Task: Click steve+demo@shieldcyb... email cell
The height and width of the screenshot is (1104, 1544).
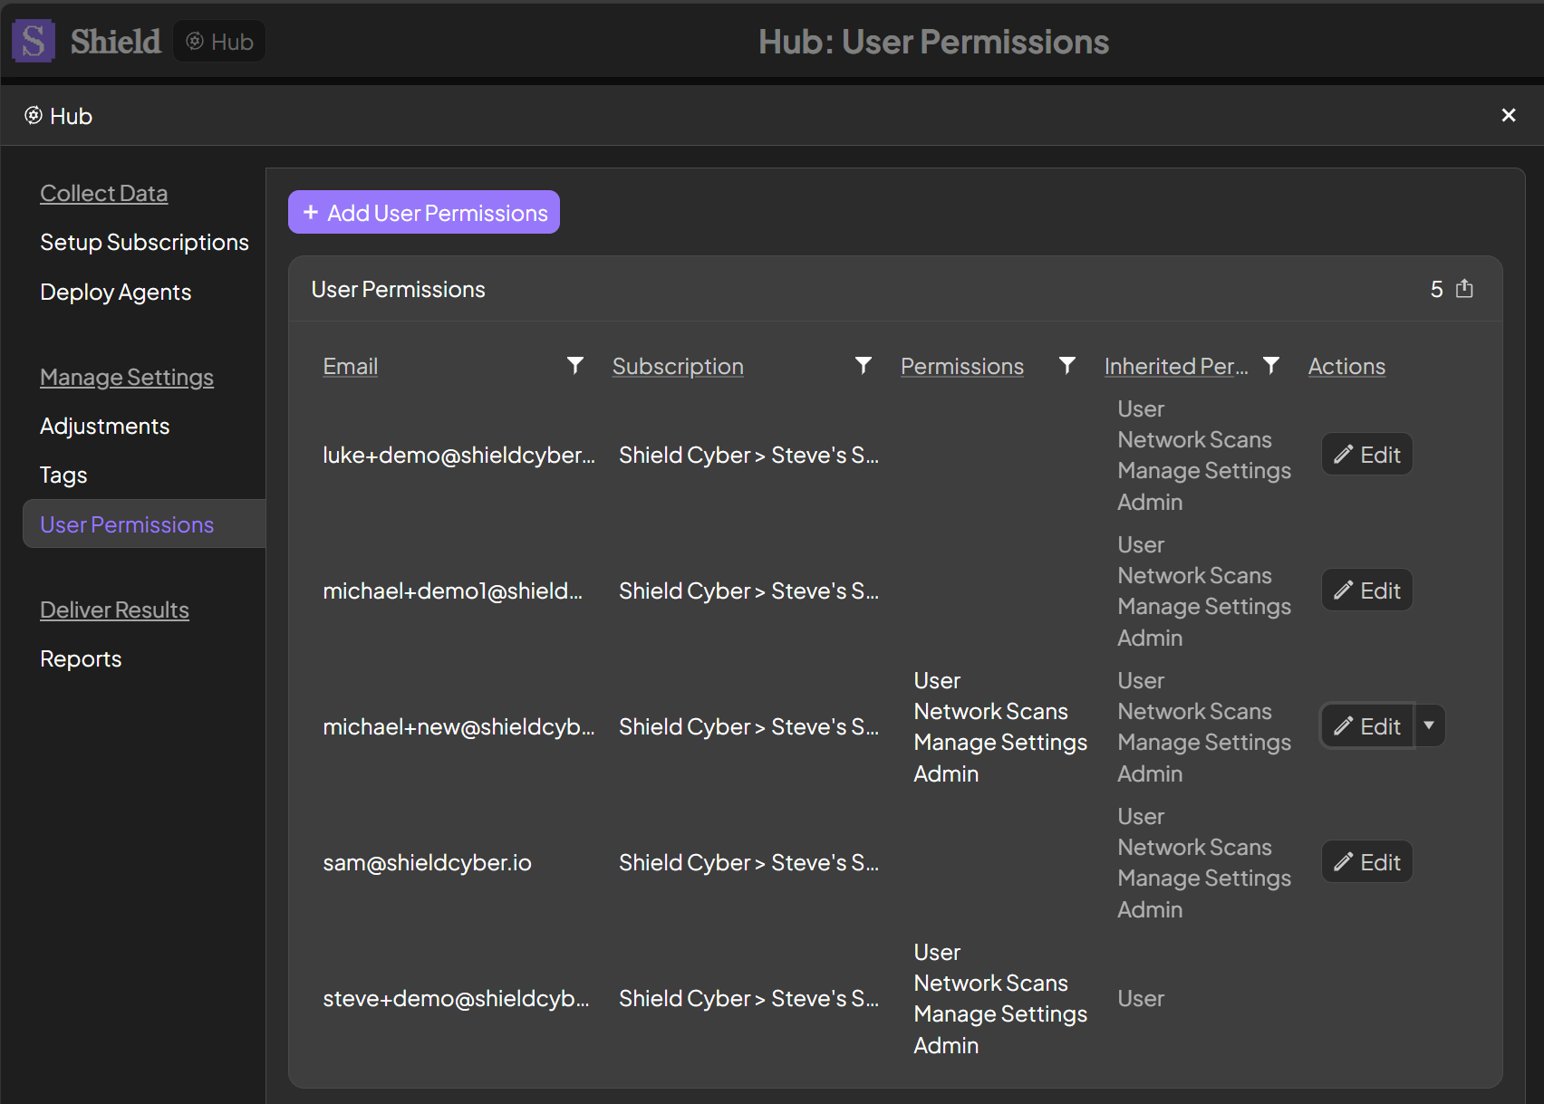Action: pyautogui.click(x=456, y=998)
